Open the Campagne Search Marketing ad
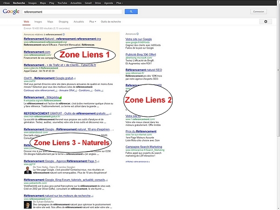The height and width of the screenshot is (210, 280). pyautogui.click(x=144, y=147)
